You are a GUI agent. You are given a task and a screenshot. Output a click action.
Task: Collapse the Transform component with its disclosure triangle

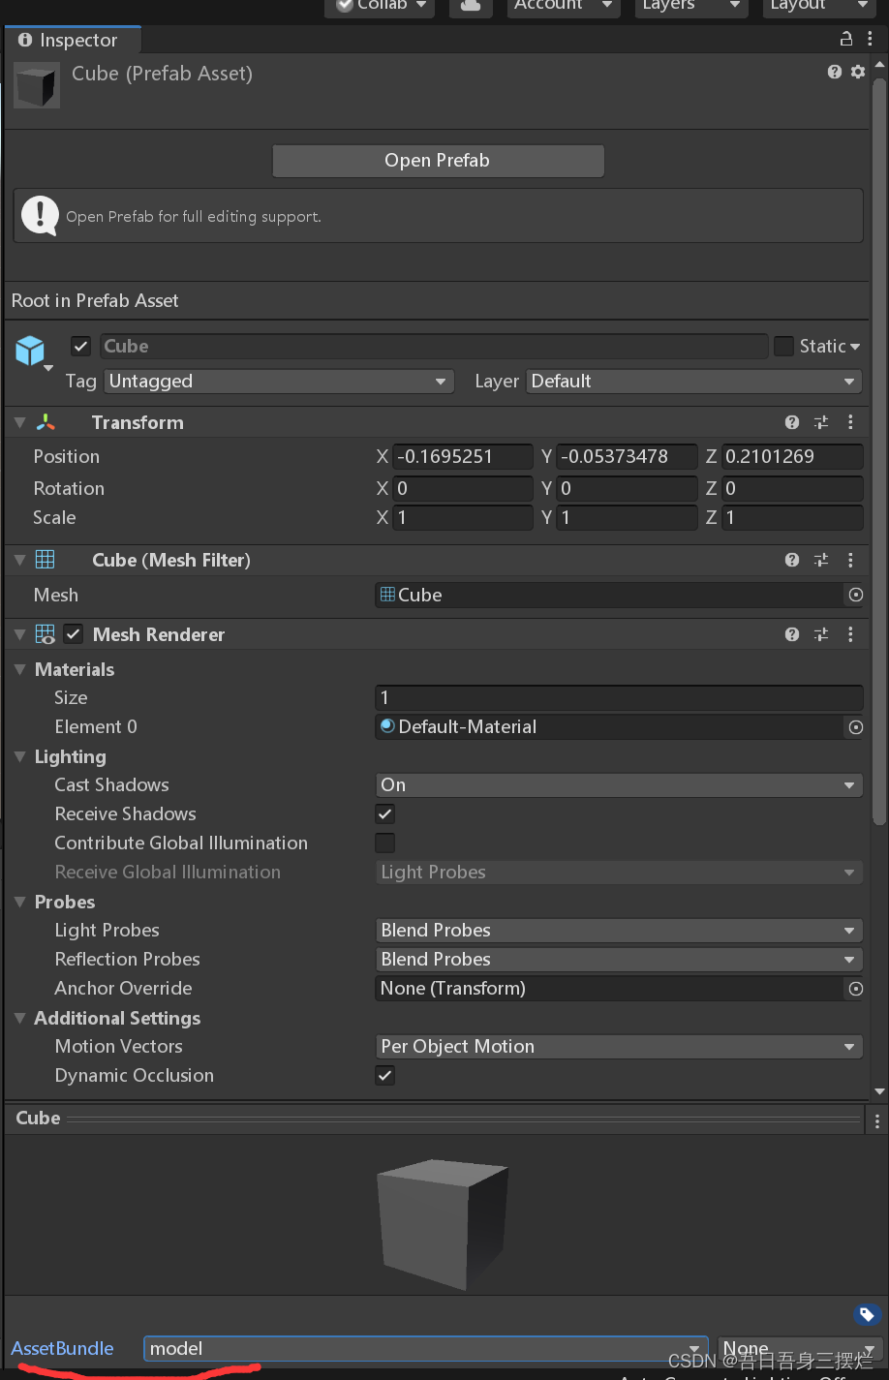point(18,422)
